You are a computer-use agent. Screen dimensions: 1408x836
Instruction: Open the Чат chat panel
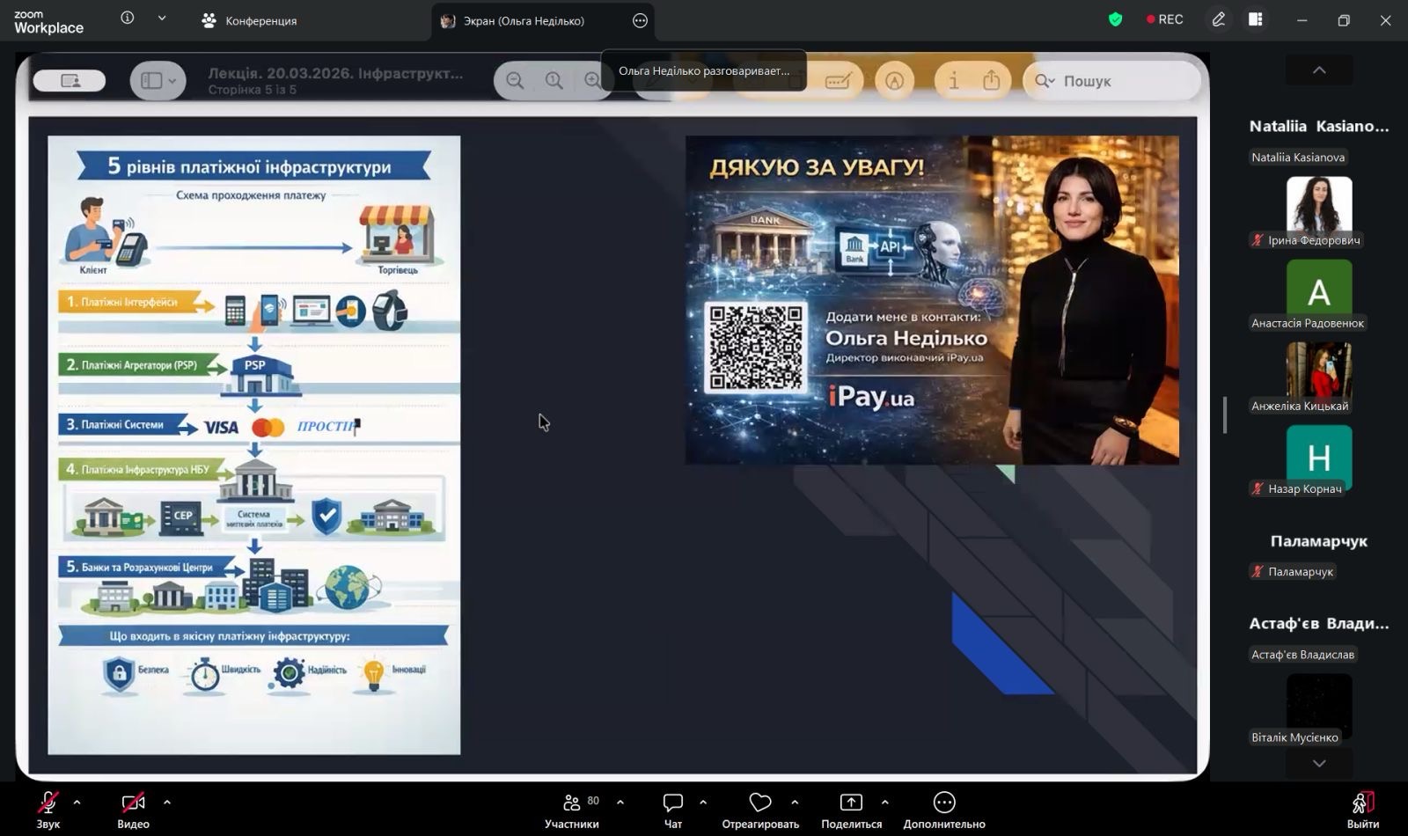[672, 803]
